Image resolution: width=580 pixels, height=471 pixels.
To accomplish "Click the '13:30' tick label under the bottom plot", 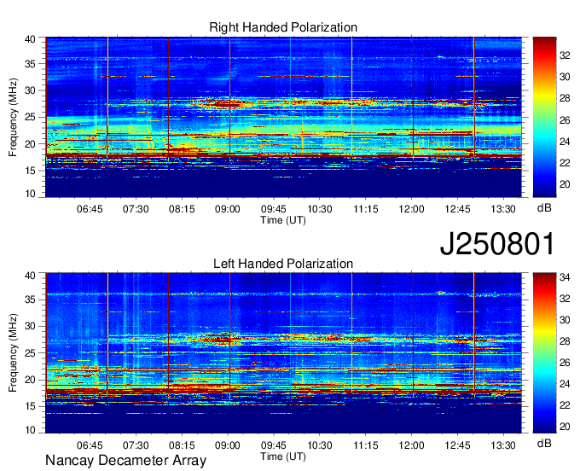I will (x=503, y=445).
